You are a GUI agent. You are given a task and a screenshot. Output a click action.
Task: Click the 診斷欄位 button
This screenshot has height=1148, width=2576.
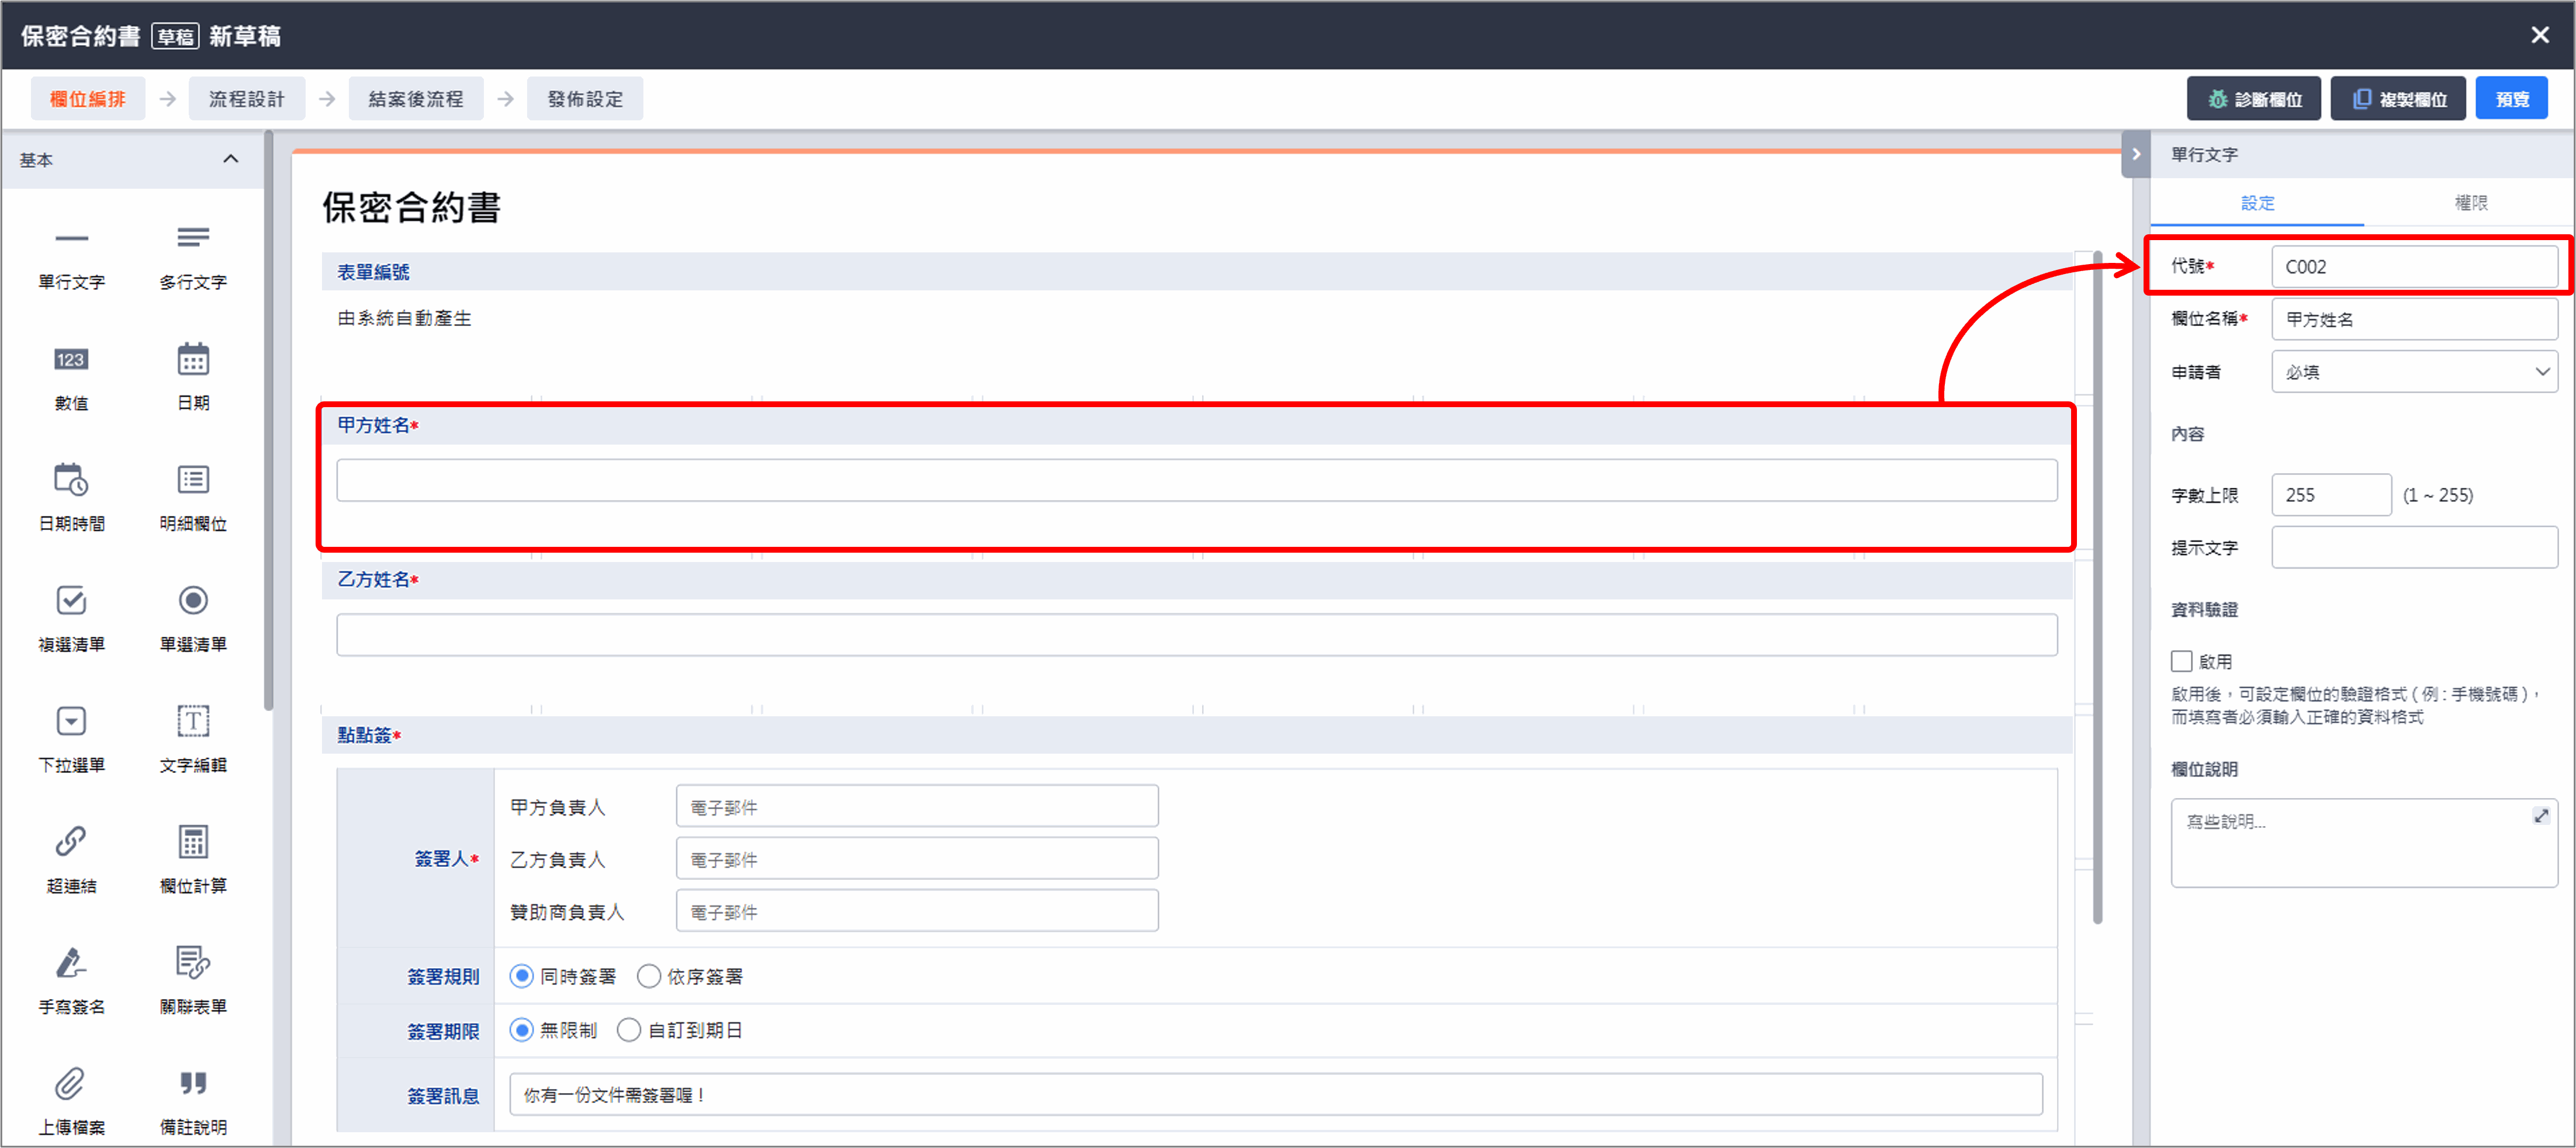(x=2254, y=99)
